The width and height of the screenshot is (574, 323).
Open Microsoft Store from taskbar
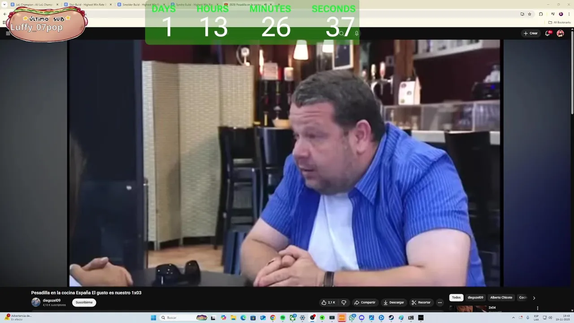(x=253, y=318)
